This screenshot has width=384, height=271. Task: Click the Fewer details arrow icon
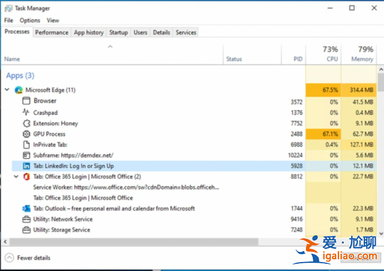pos(9,258)
